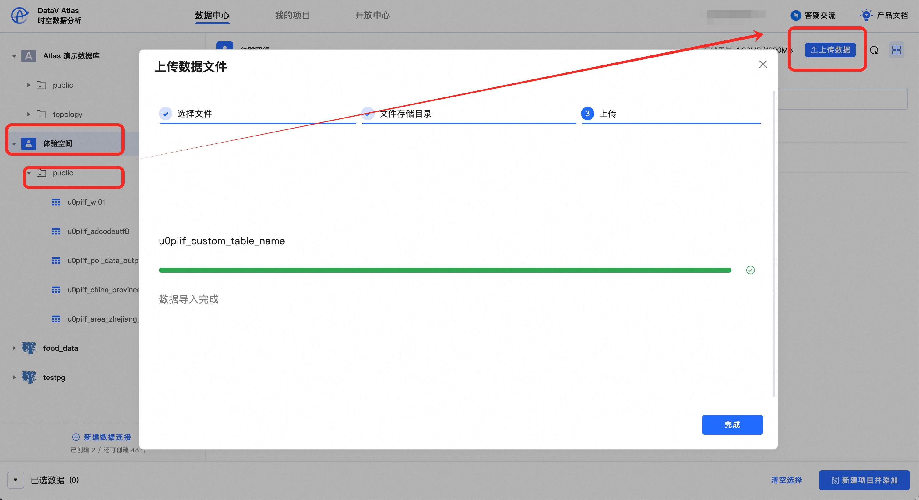Open the 开放中心 tab
919x500 pixels.
coord(372,15)
